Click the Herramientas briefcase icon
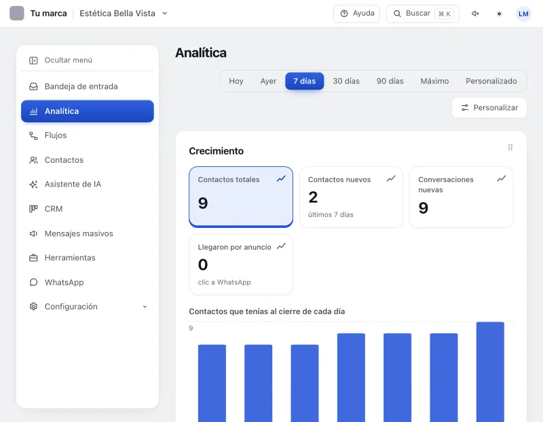Screen dimensions: 543x422 [x=33, y=258]
